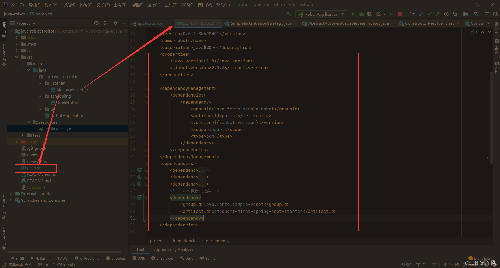Click the search everywhere magnifier icon
The height and width of the screenshot is (268, 500).
[496, 14]
